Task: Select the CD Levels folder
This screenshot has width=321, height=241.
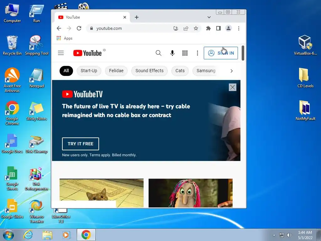Action: (x=305, y=78)
